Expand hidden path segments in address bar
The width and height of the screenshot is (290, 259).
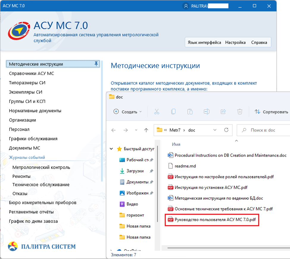[166, 130]
